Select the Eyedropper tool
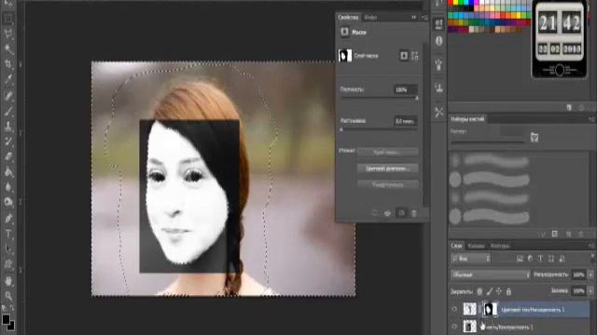 [x=8, y=79]
